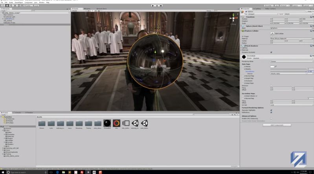Screen dimensions: 314x174
Task: Expand the Plugins folder in Project tree
Action: click(4, 138)
